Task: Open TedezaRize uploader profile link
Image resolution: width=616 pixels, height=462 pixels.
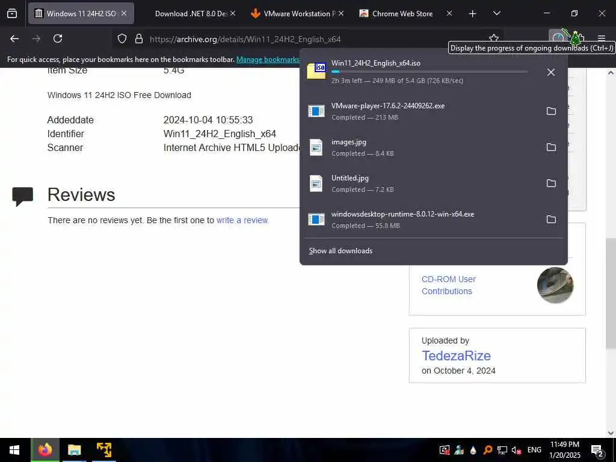Action: pyautogui.click(x=456, y=356)
